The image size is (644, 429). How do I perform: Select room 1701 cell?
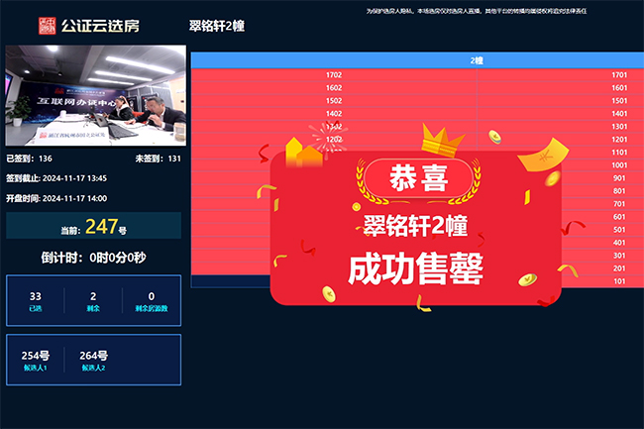561,74
